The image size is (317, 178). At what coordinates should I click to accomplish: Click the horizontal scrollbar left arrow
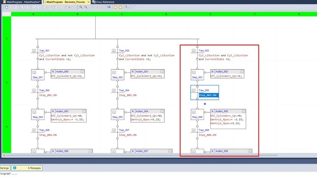click(4, 155)
